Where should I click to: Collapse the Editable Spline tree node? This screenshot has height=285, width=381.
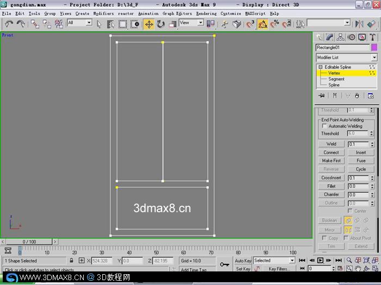click(x=321, y=67)
